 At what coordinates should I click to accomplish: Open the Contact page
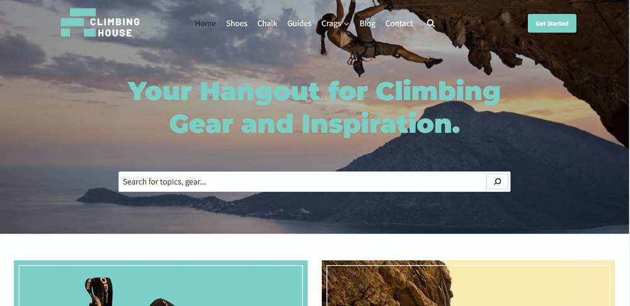[x=399, y=23]
